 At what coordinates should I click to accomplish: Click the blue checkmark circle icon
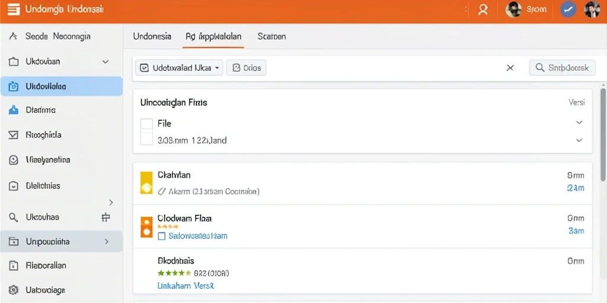click(x=568, y=9)
